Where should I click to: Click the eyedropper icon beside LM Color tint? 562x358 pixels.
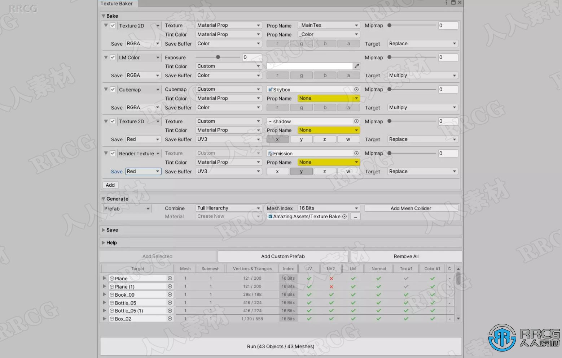coord(356,66)
